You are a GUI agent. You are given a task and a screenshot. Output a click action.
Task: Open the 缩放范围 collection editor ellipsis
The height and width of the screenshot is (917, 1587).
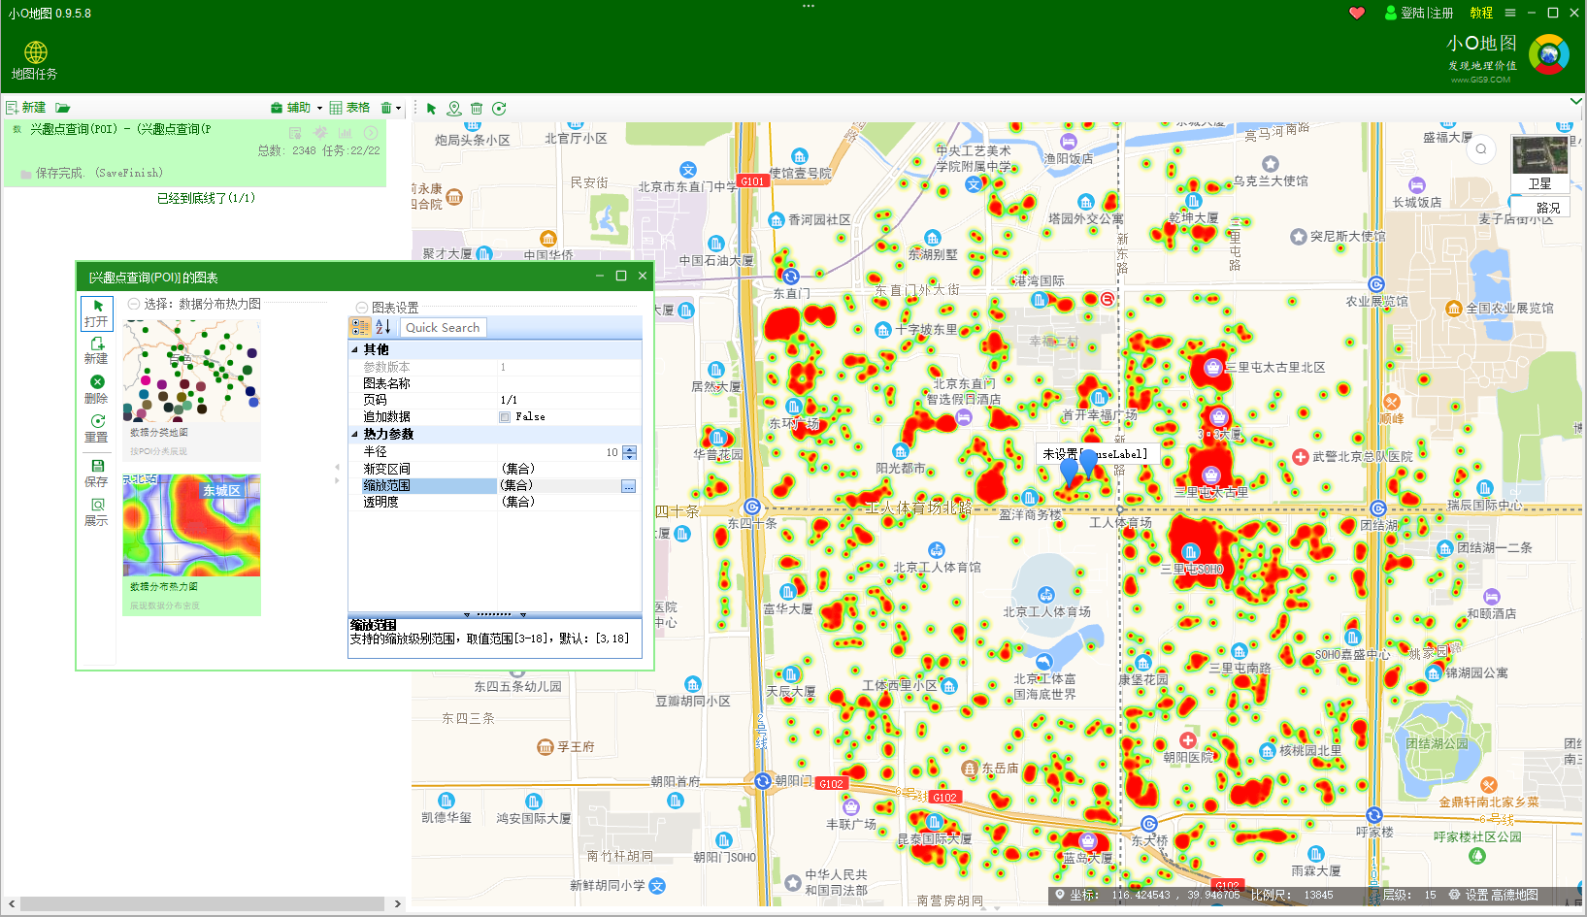(x=629, y=486)
